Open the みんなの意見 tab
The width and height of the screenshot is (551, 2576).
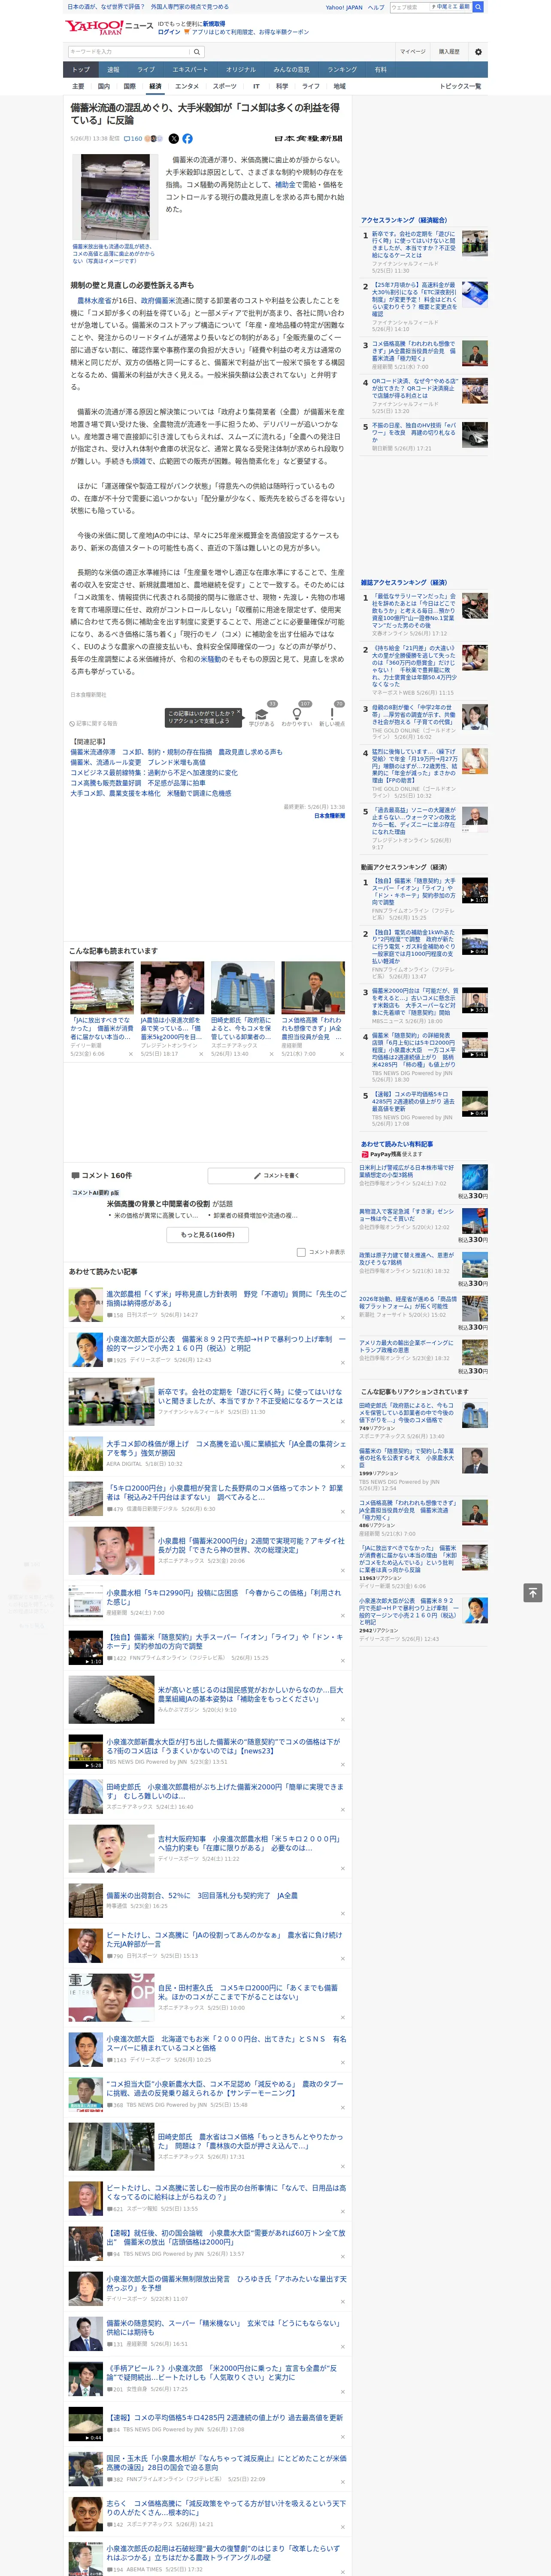pyautogui.click(x=292, y=70)
